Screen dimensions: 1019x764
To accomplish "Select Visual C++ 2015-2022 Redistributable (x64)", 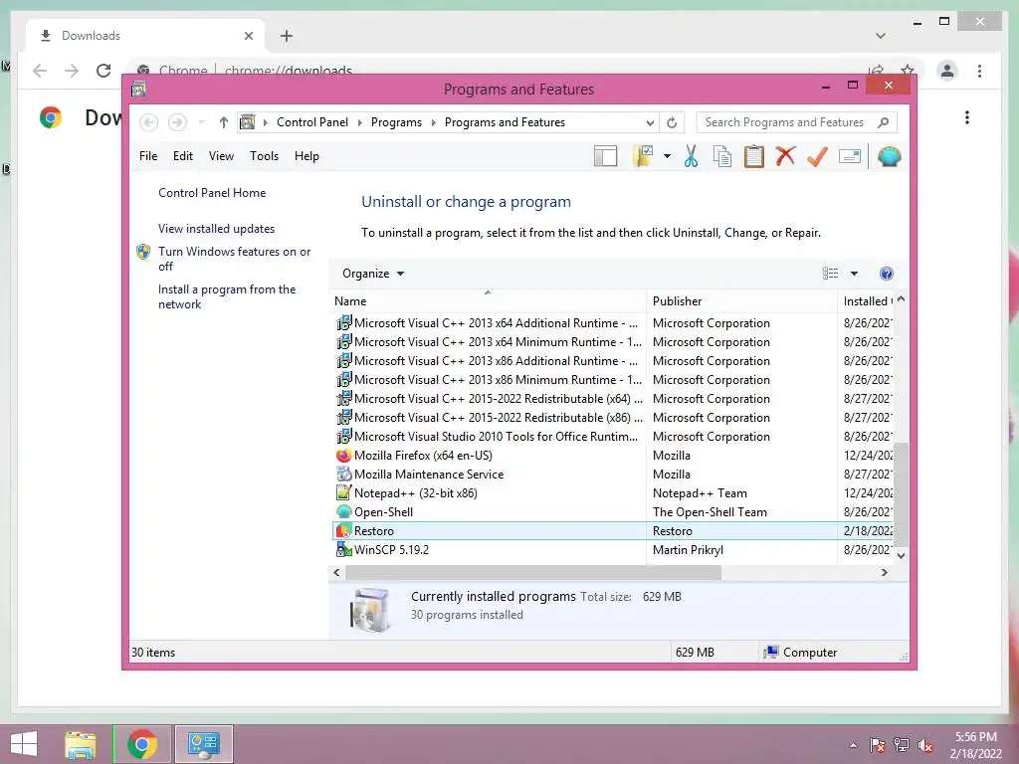I will pos(612,399).
